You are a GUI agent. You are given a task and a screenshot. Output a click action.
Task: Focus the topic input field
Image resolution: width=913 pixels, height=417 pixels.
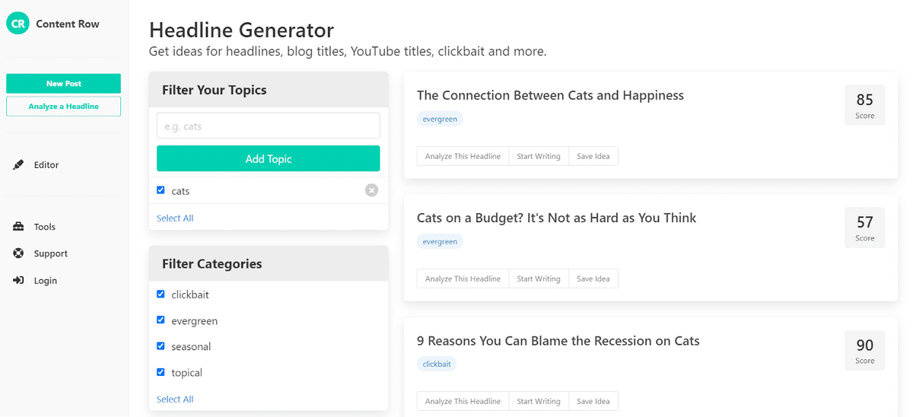pyautogui.click(x=268, y=126)
